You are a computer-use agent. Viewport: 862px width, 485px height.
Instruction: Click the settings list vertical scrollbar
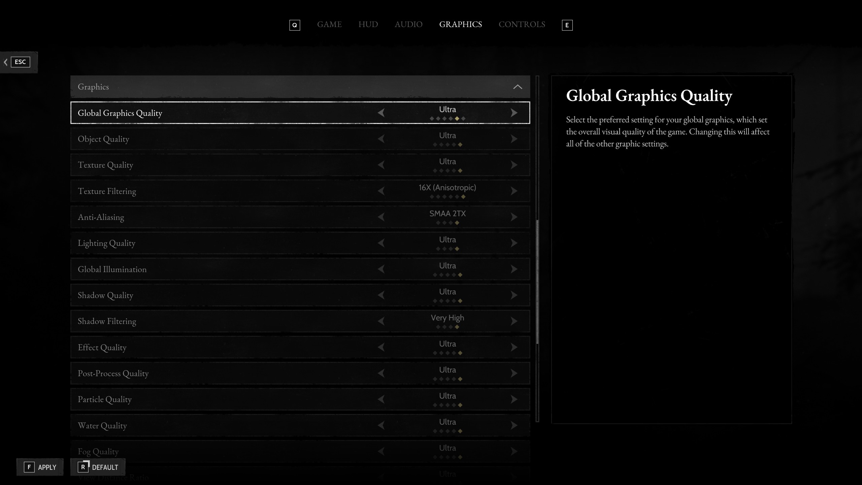537,282
